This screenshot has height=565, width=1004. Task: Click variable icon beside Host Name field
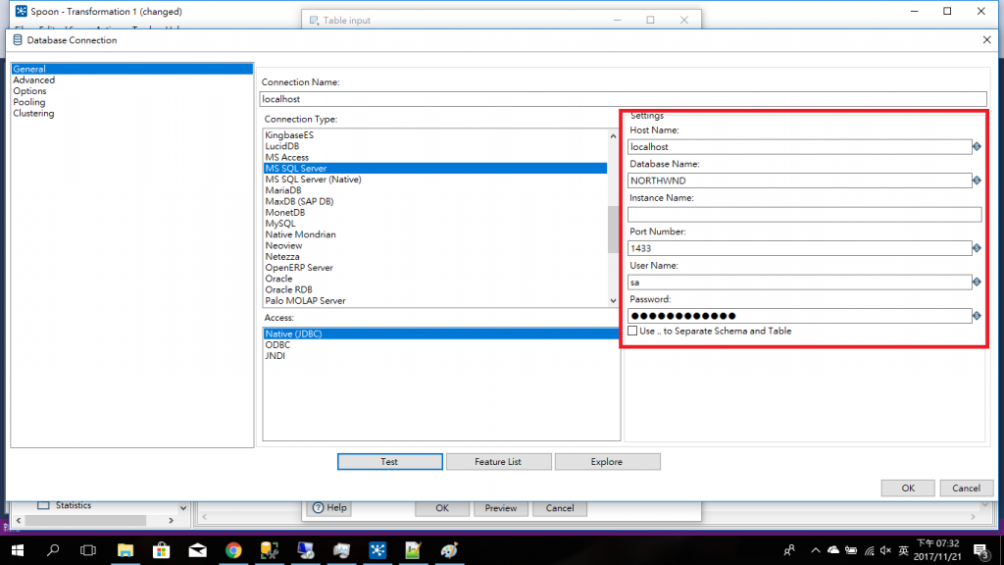977,147
